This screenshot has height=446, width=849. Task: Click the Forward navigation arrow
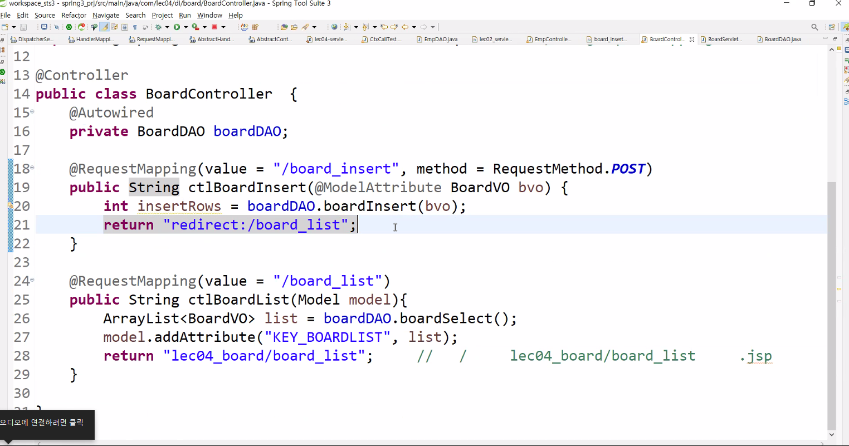click(424, 27)
